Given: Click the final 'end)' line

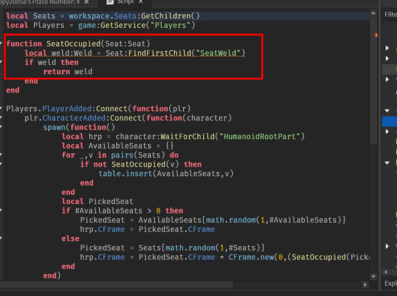Looking at the screenshot, I should click(52, 276).
